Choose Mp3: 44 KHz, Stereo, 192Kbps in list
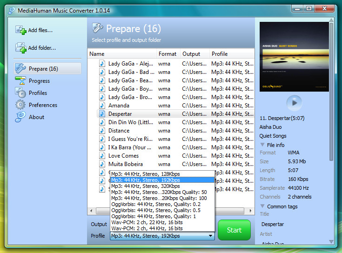The height and width of the screenshot is (253, 342). click(162, 180)
